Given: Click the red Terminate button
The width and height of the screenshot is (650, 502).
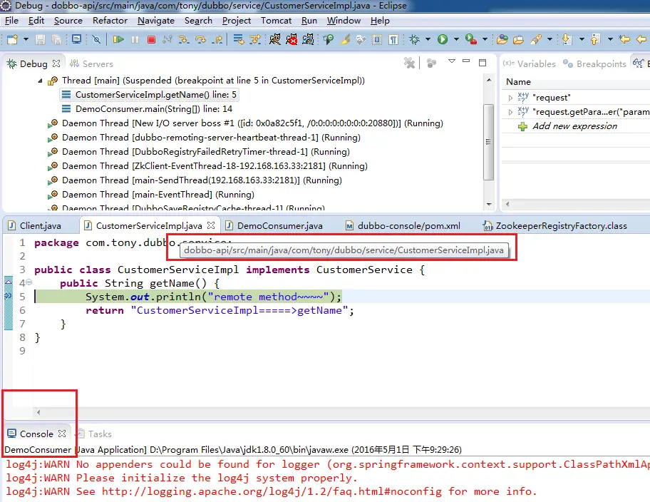Looking at the screenshot, I should click(151, 39).
